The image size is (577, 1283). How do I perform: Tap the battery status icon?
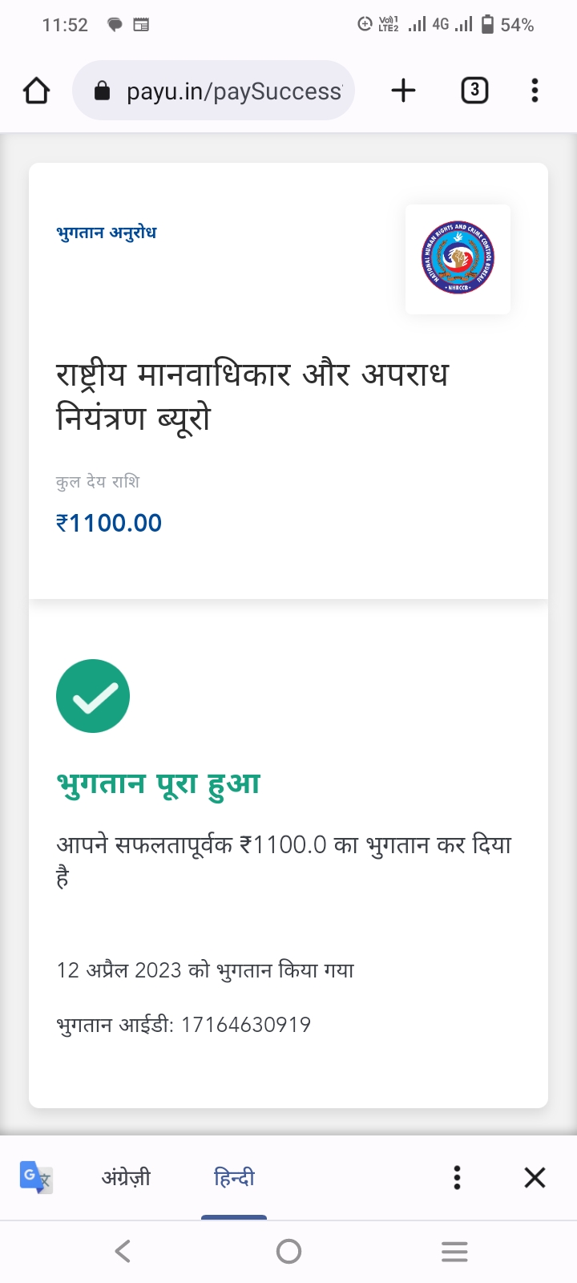[487, 25]
